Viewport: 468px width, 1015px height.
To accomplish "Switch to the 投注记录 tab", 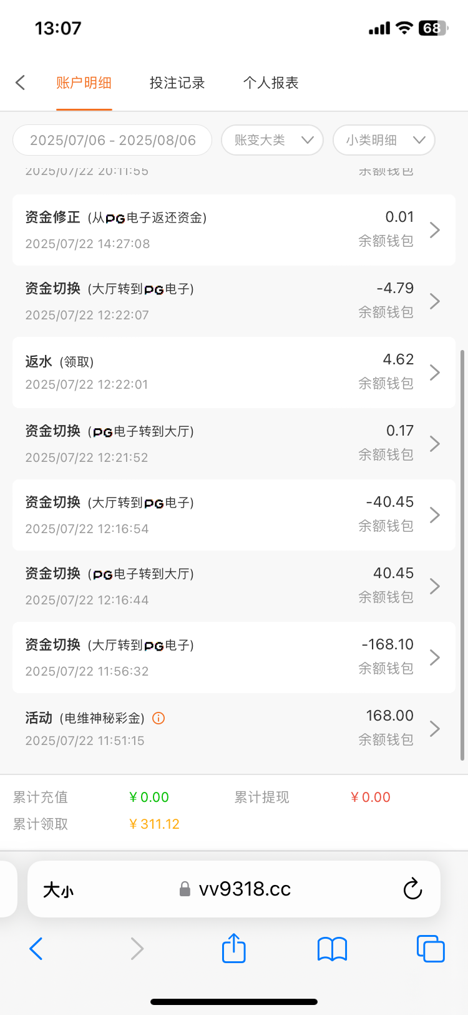I will 177,82.
